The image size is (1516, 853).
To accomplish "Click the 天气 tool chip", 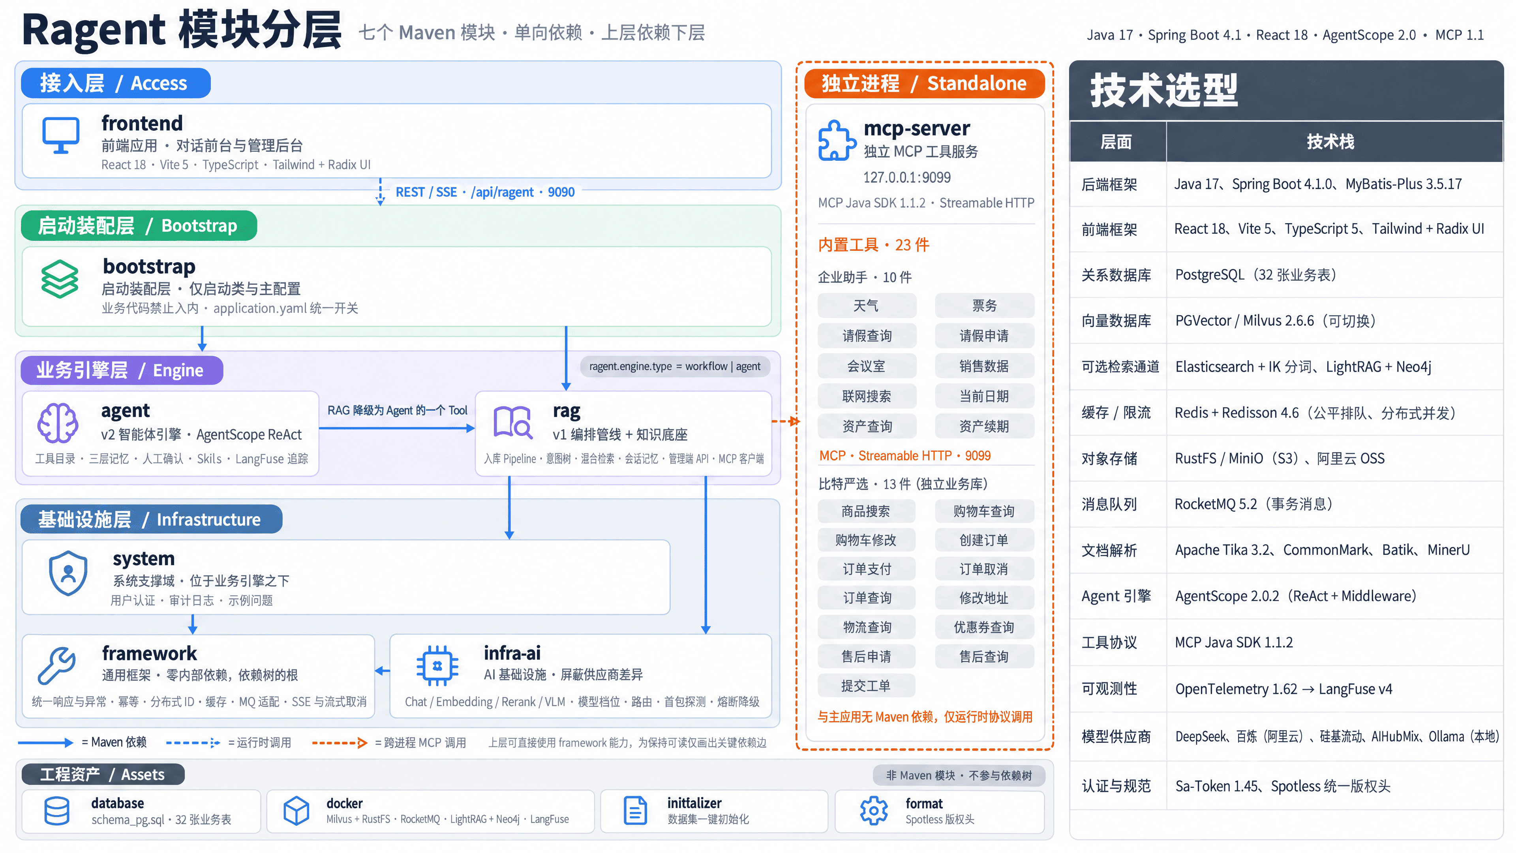I will point(866,306).
